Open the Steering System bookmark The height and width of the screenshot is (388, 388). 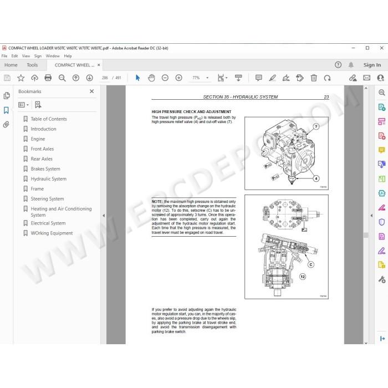[47, 198]
